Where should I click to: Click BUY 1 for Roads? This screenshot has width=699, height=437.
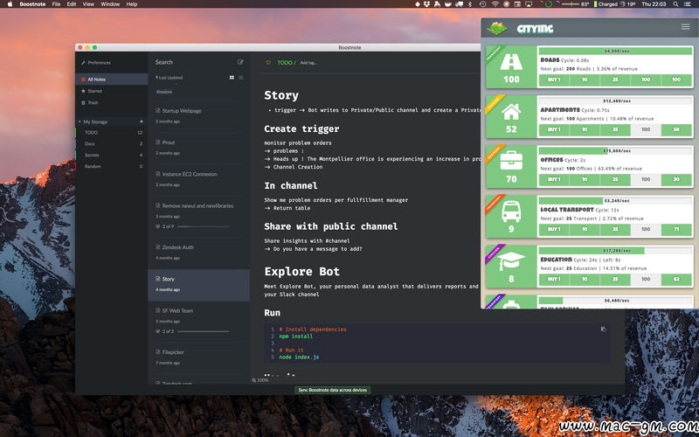(x=554, y=80)
